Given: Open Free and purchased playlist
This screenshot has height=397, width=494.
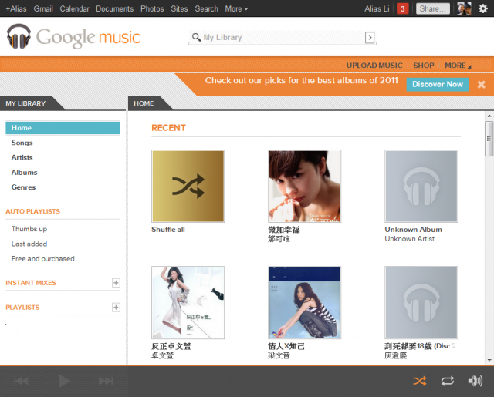Looking at the screenshot, I should [x=43, y=258].
